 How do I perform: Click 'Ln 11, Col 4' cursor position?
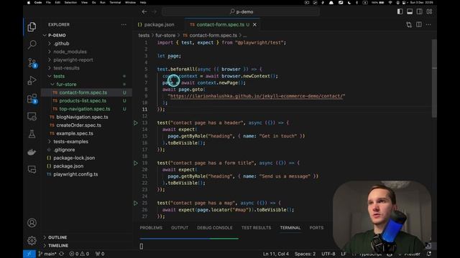tap(276, 254)
